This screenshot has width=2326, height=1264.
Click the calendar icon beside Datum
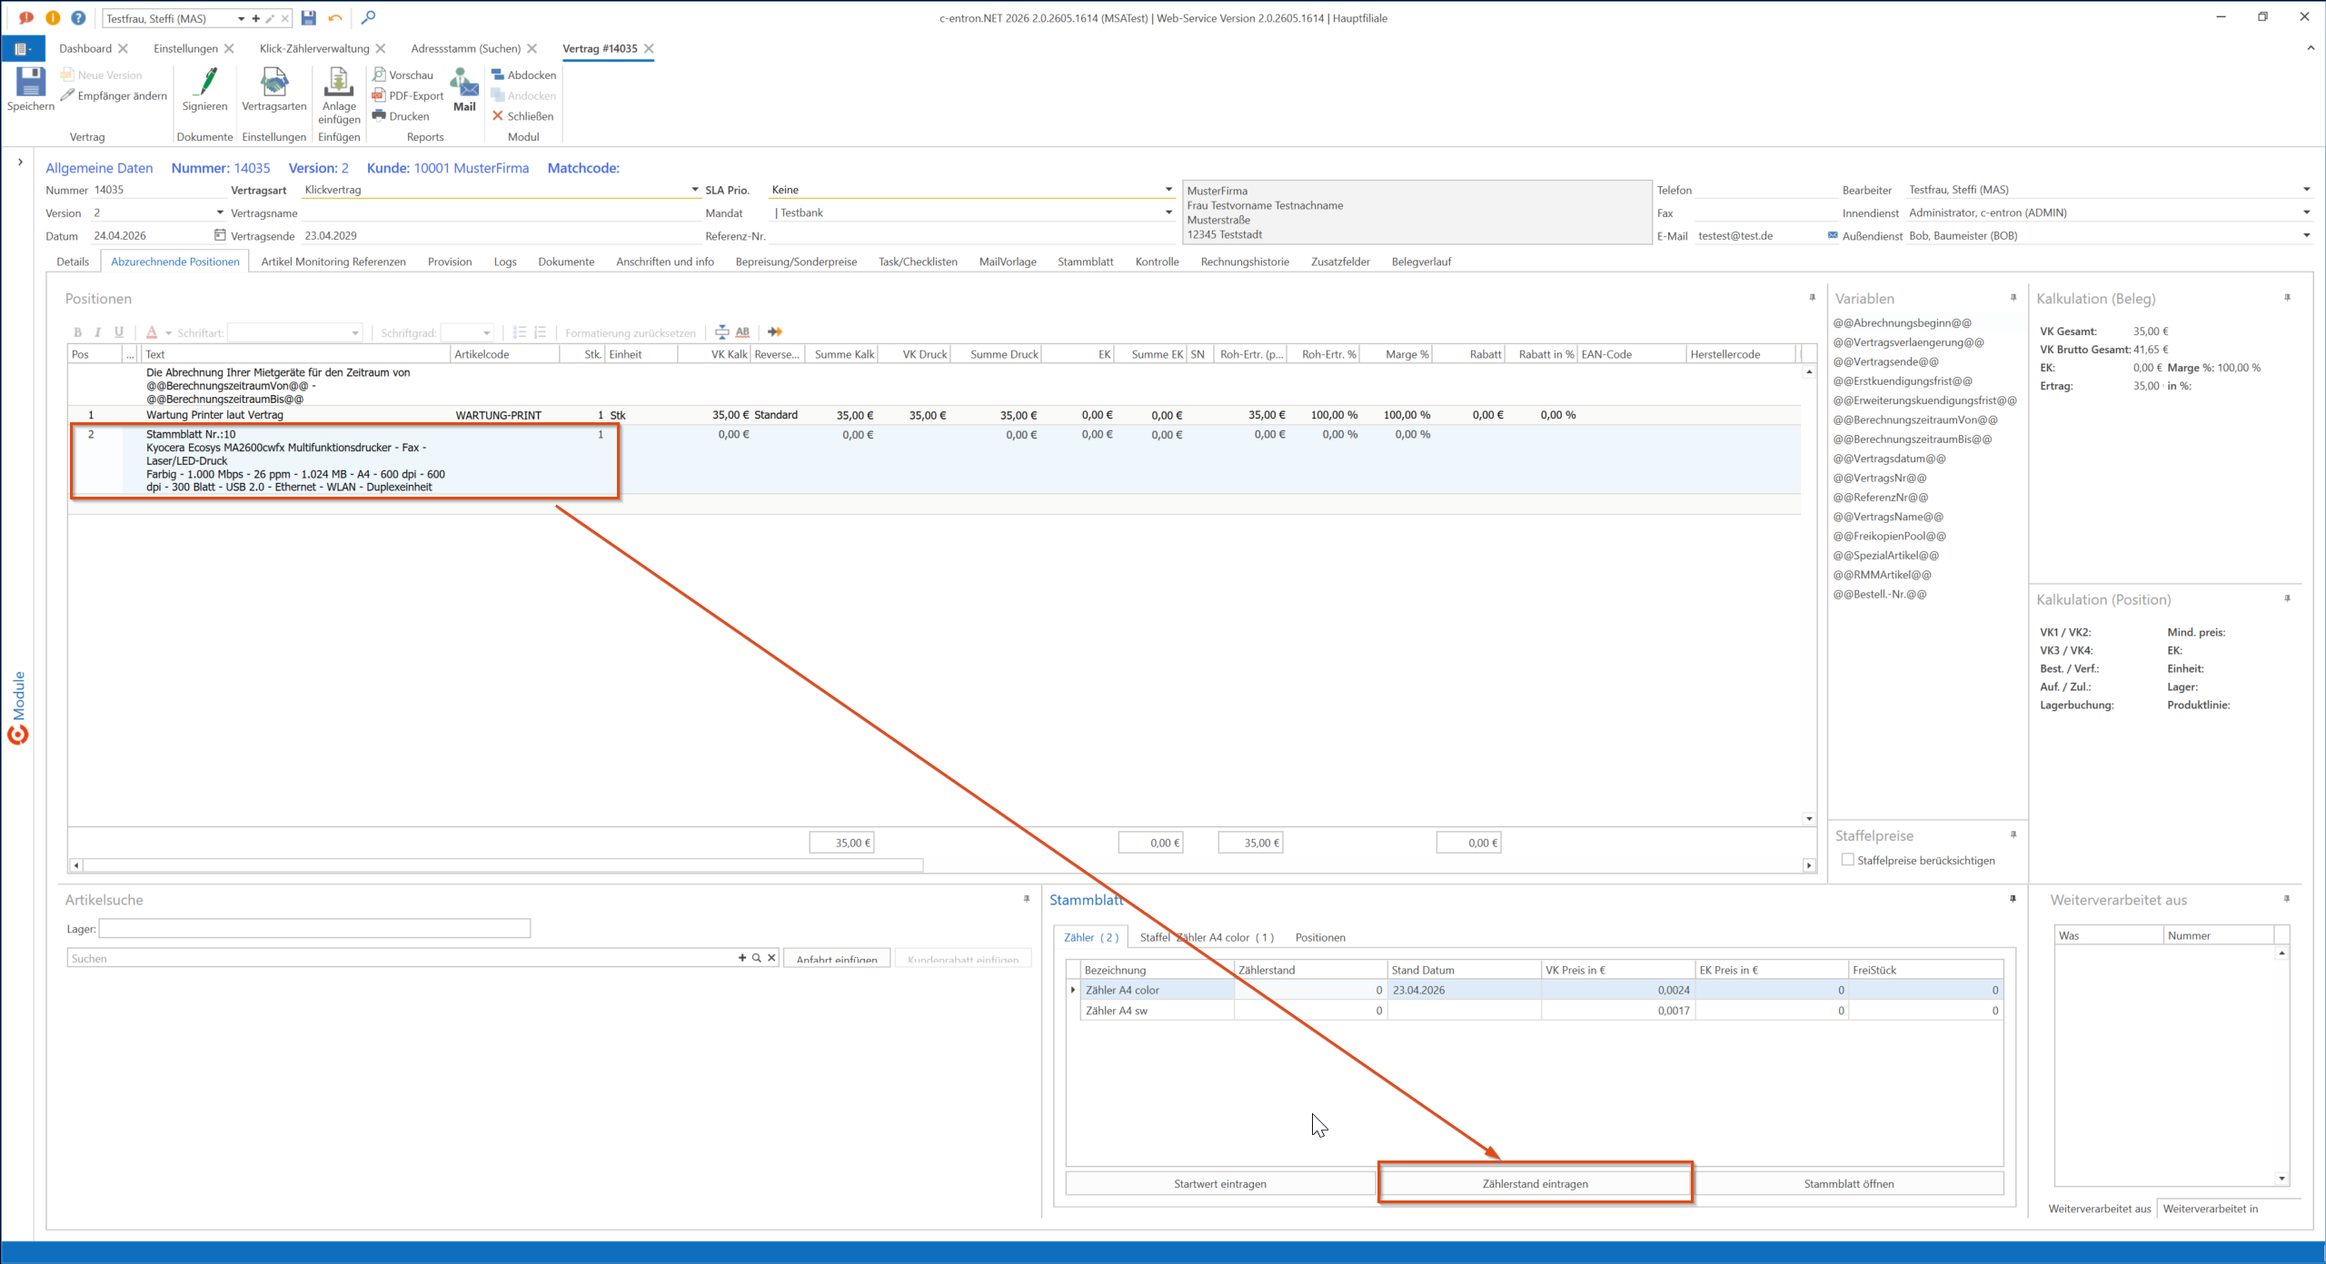click(220, 235)
